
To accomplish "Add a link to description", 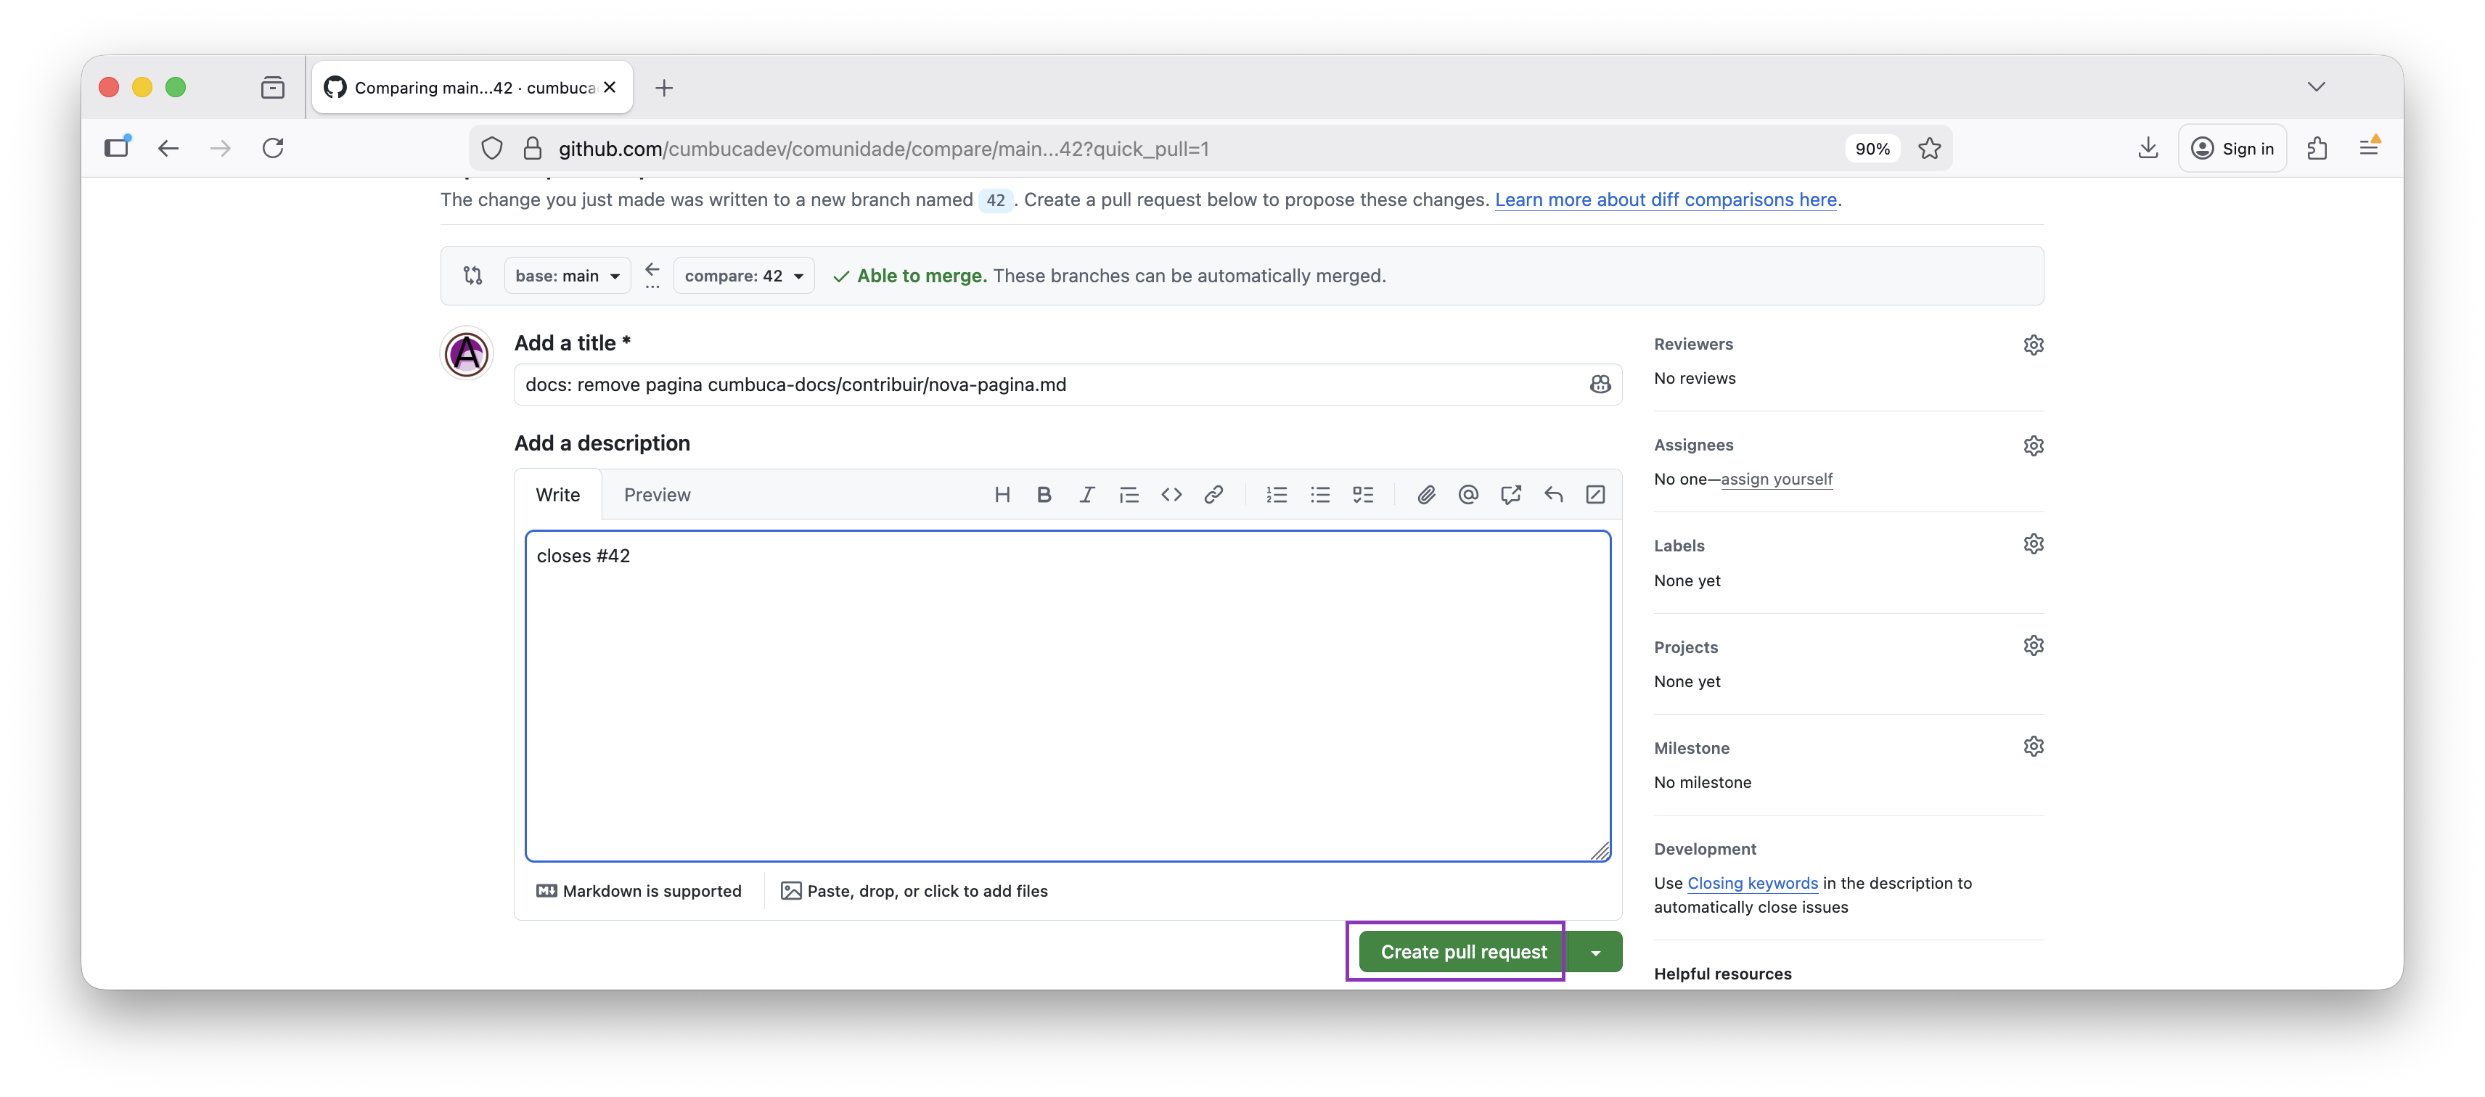I will click(x=1213, y=495).
